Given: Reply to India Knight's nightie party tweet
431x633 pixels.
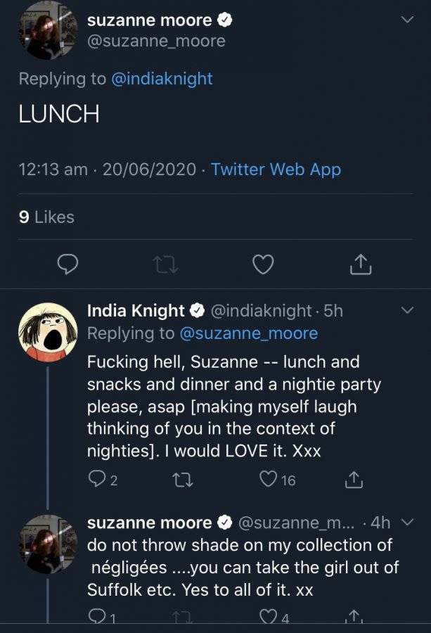Looking at the screenshot, I should click(97, 479).
